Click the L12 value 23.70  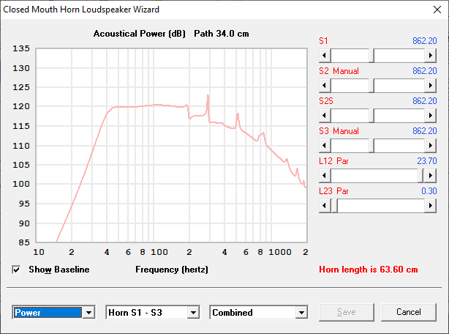point(426,161)
